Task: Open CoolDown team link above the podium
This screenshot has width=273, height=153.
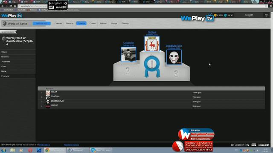Action: coord(128,43)
